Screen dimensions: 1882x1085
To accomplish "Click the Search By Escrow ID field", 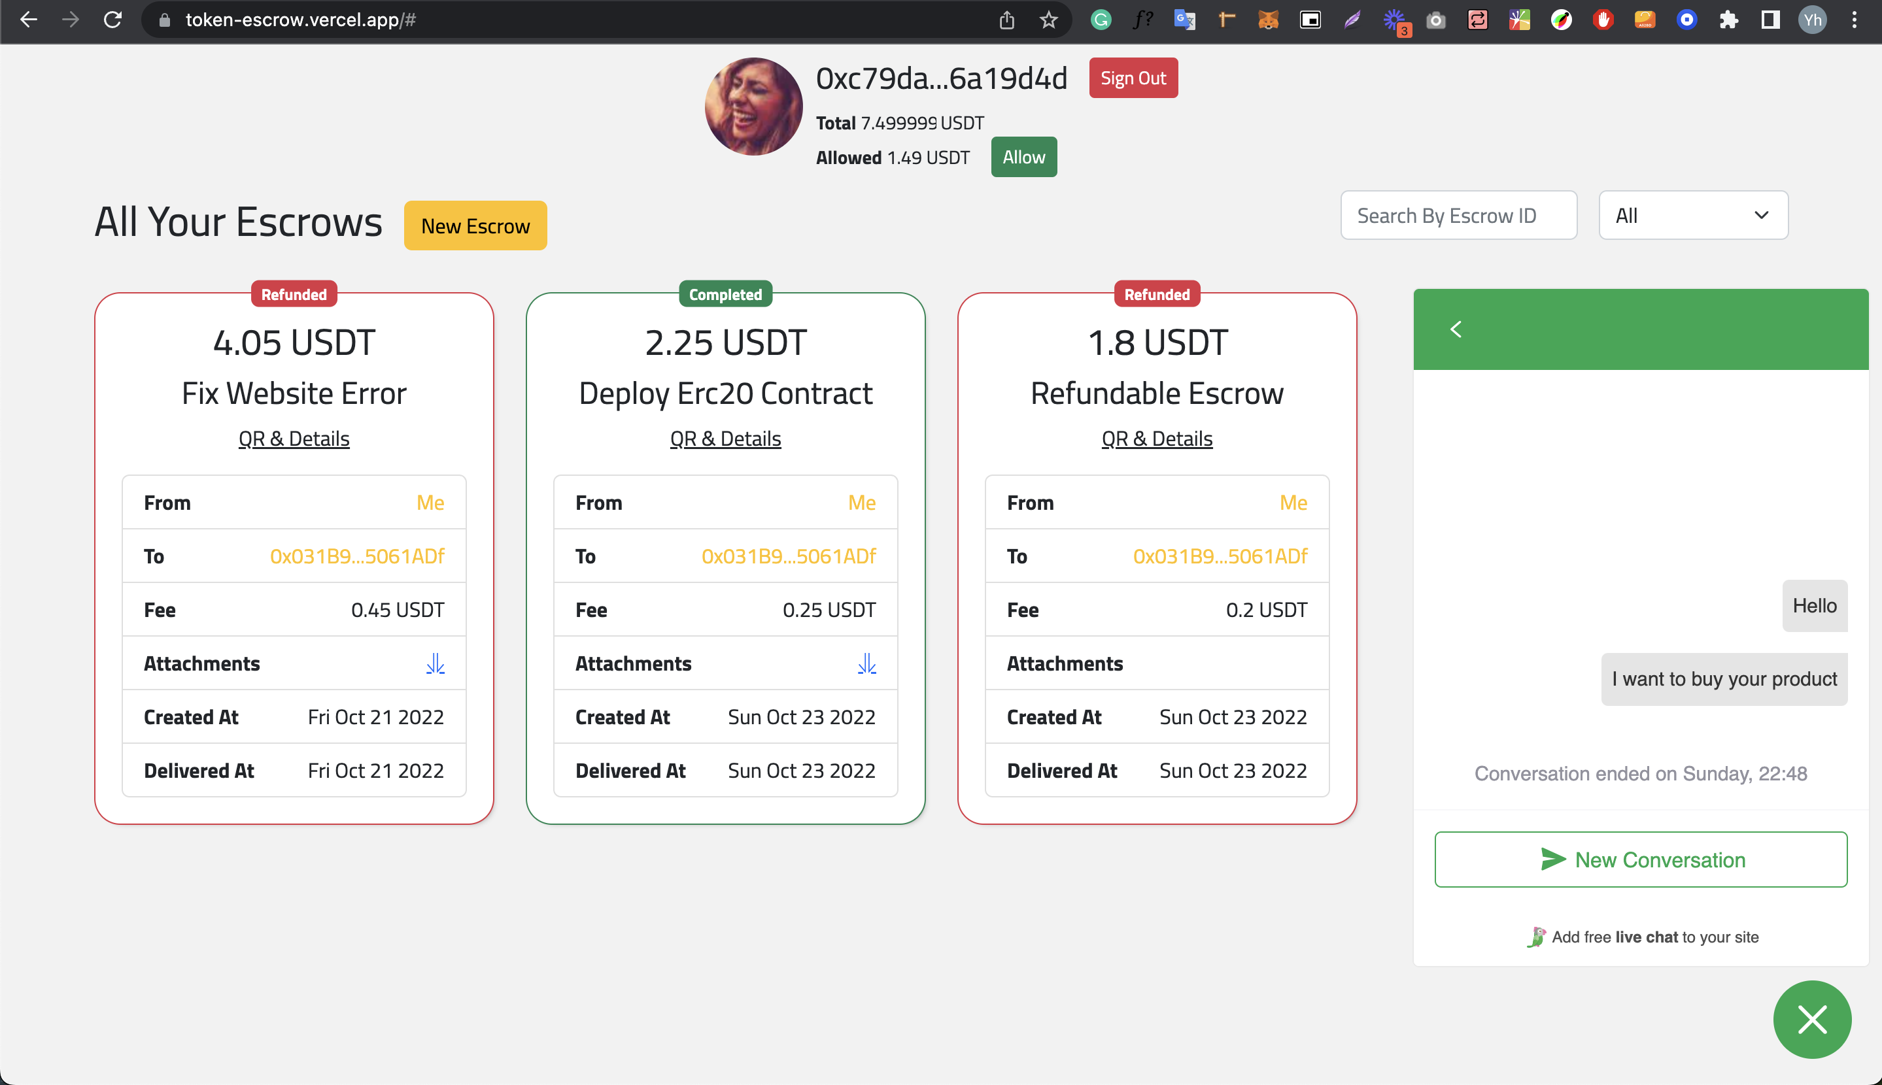I will coord(1458,214).
